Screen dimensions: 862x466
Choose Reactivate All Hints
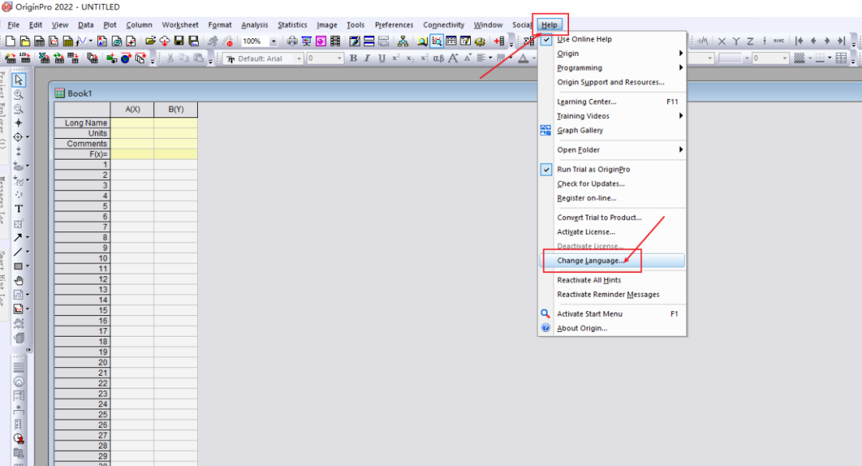pos(612,280)
